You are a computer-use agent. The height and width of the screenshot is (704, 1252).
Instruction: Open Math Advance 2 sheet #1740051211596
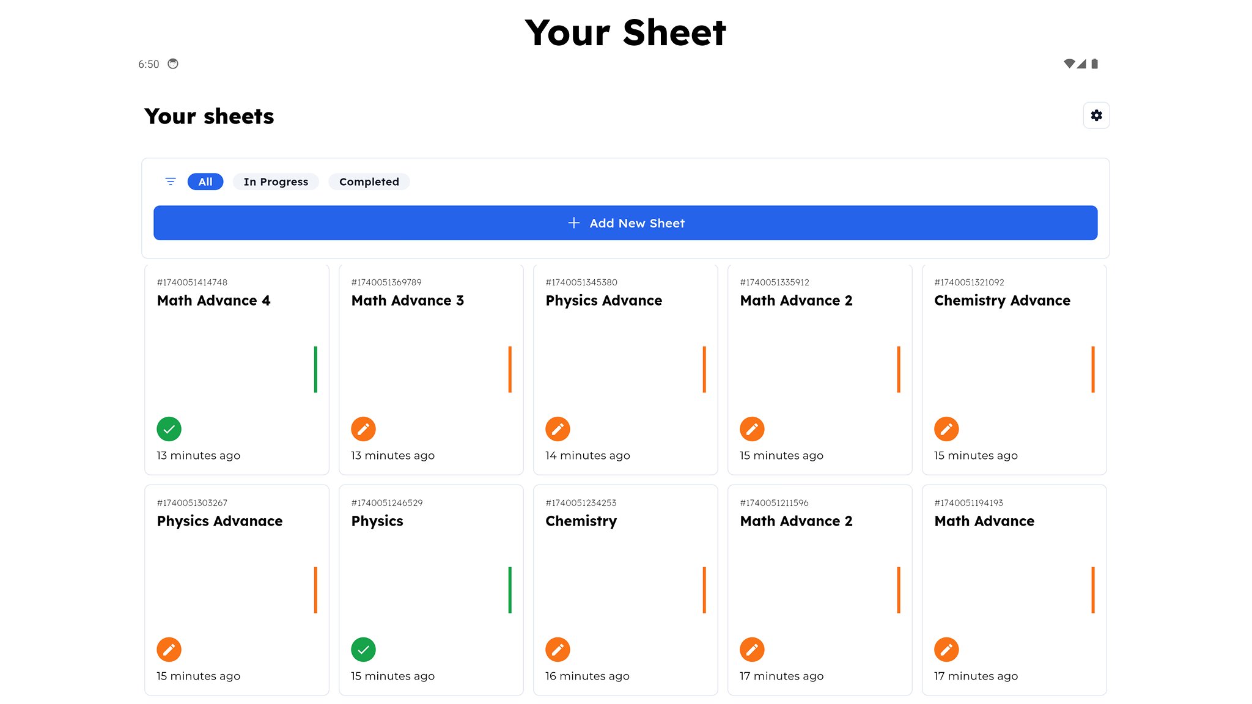tap(796, 521)
